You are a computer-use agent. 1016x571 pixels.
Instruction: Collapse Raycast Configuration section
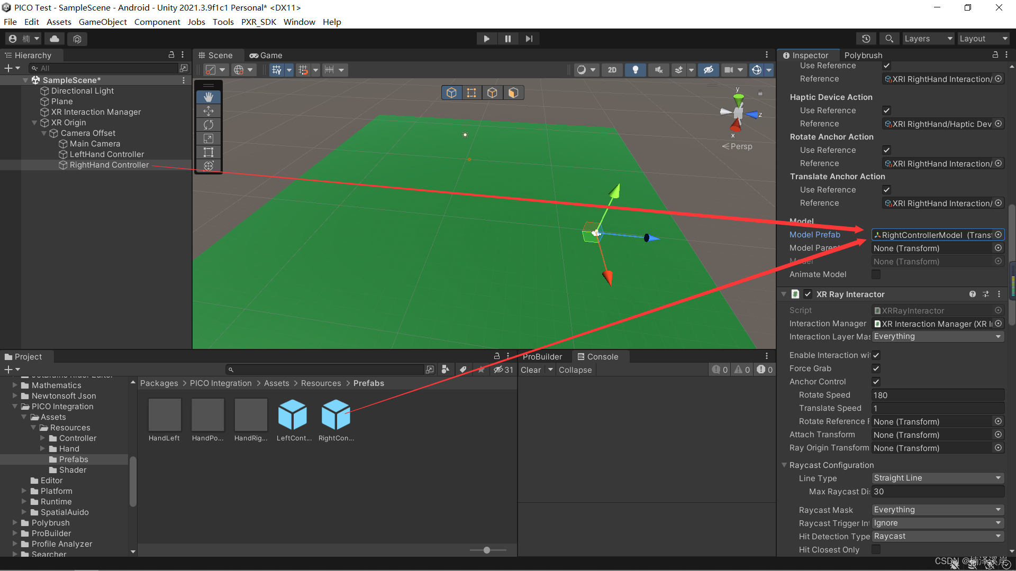[x=784, y=465]
